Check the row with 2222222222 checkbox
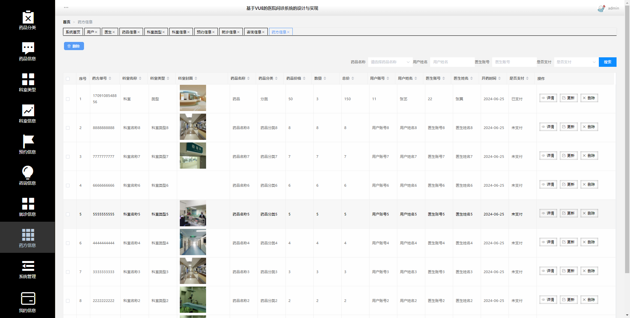The image size is (630, 318). [68, 301]
